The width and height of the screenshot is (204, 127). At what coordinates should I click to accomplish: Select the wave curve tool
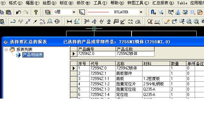tap(21, 21)
